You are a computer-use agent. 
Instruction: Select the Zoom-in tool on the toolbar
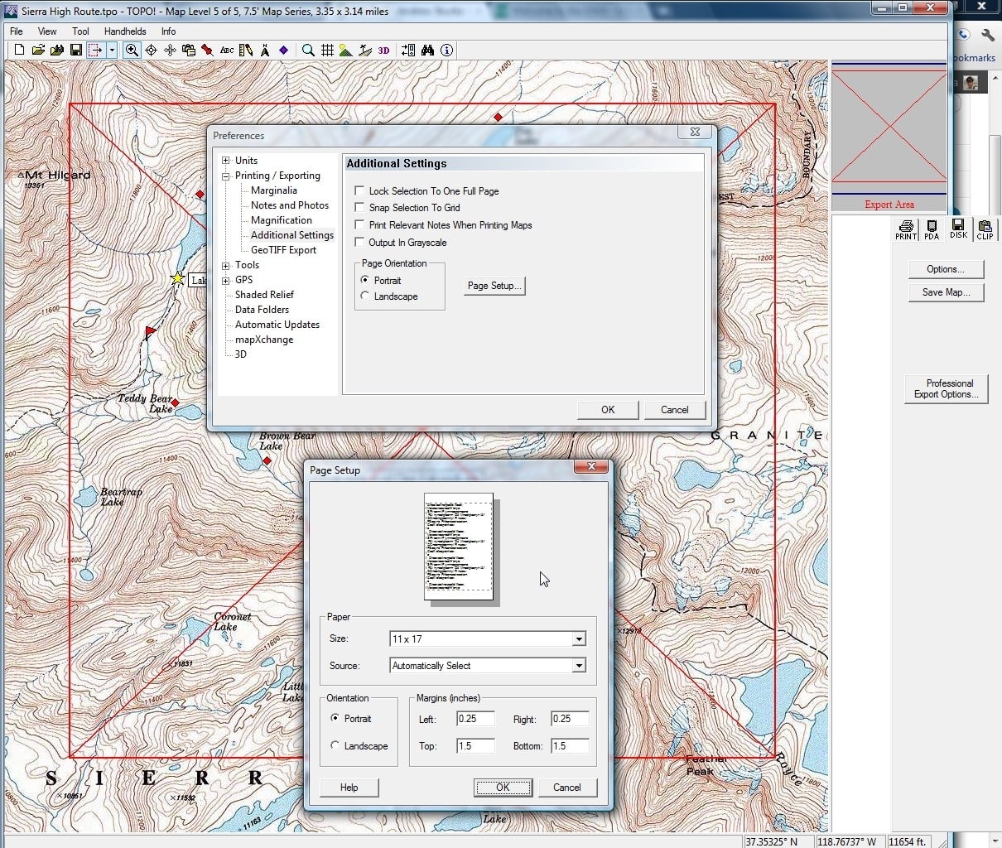pos(131,50)
